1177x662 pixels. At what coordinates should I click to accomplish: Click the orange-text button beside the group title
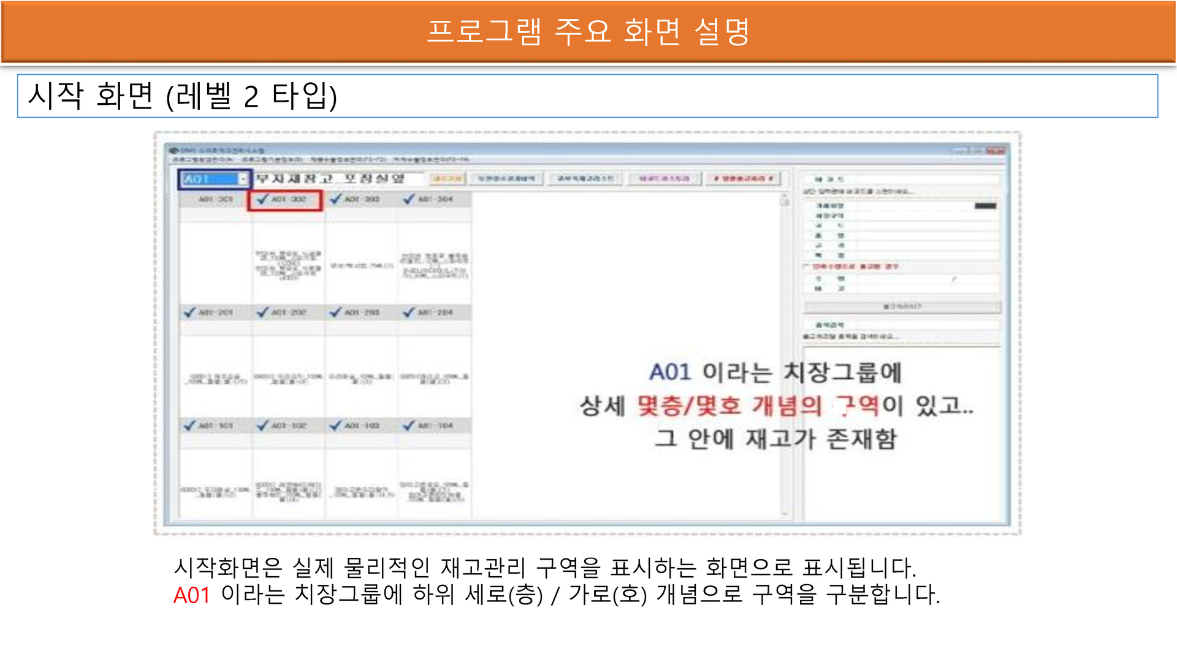pos(448,178)
